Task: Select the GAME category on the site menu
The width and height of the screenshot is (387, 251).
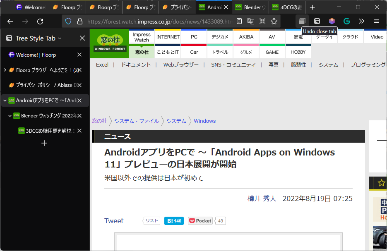Action: (x=272, y=52)
